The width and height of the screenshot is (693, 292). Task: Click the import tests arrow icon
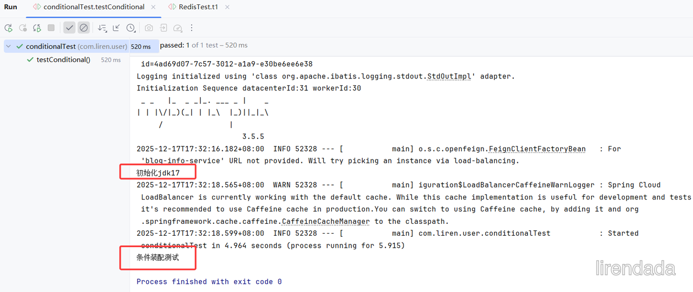163,28
